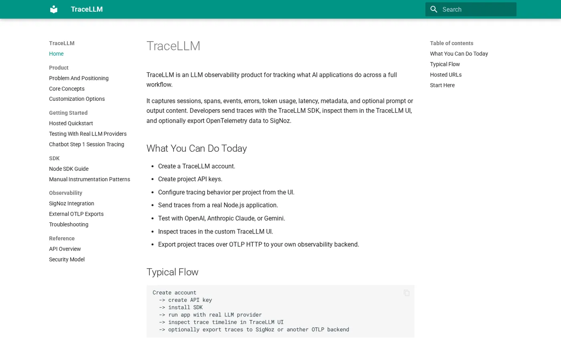Image resolution: width=561 pixels, height=350 pixels.
Task: Click the 'It captures sessions, spans, events' paragraph
Action: click(x=280, y=111)
